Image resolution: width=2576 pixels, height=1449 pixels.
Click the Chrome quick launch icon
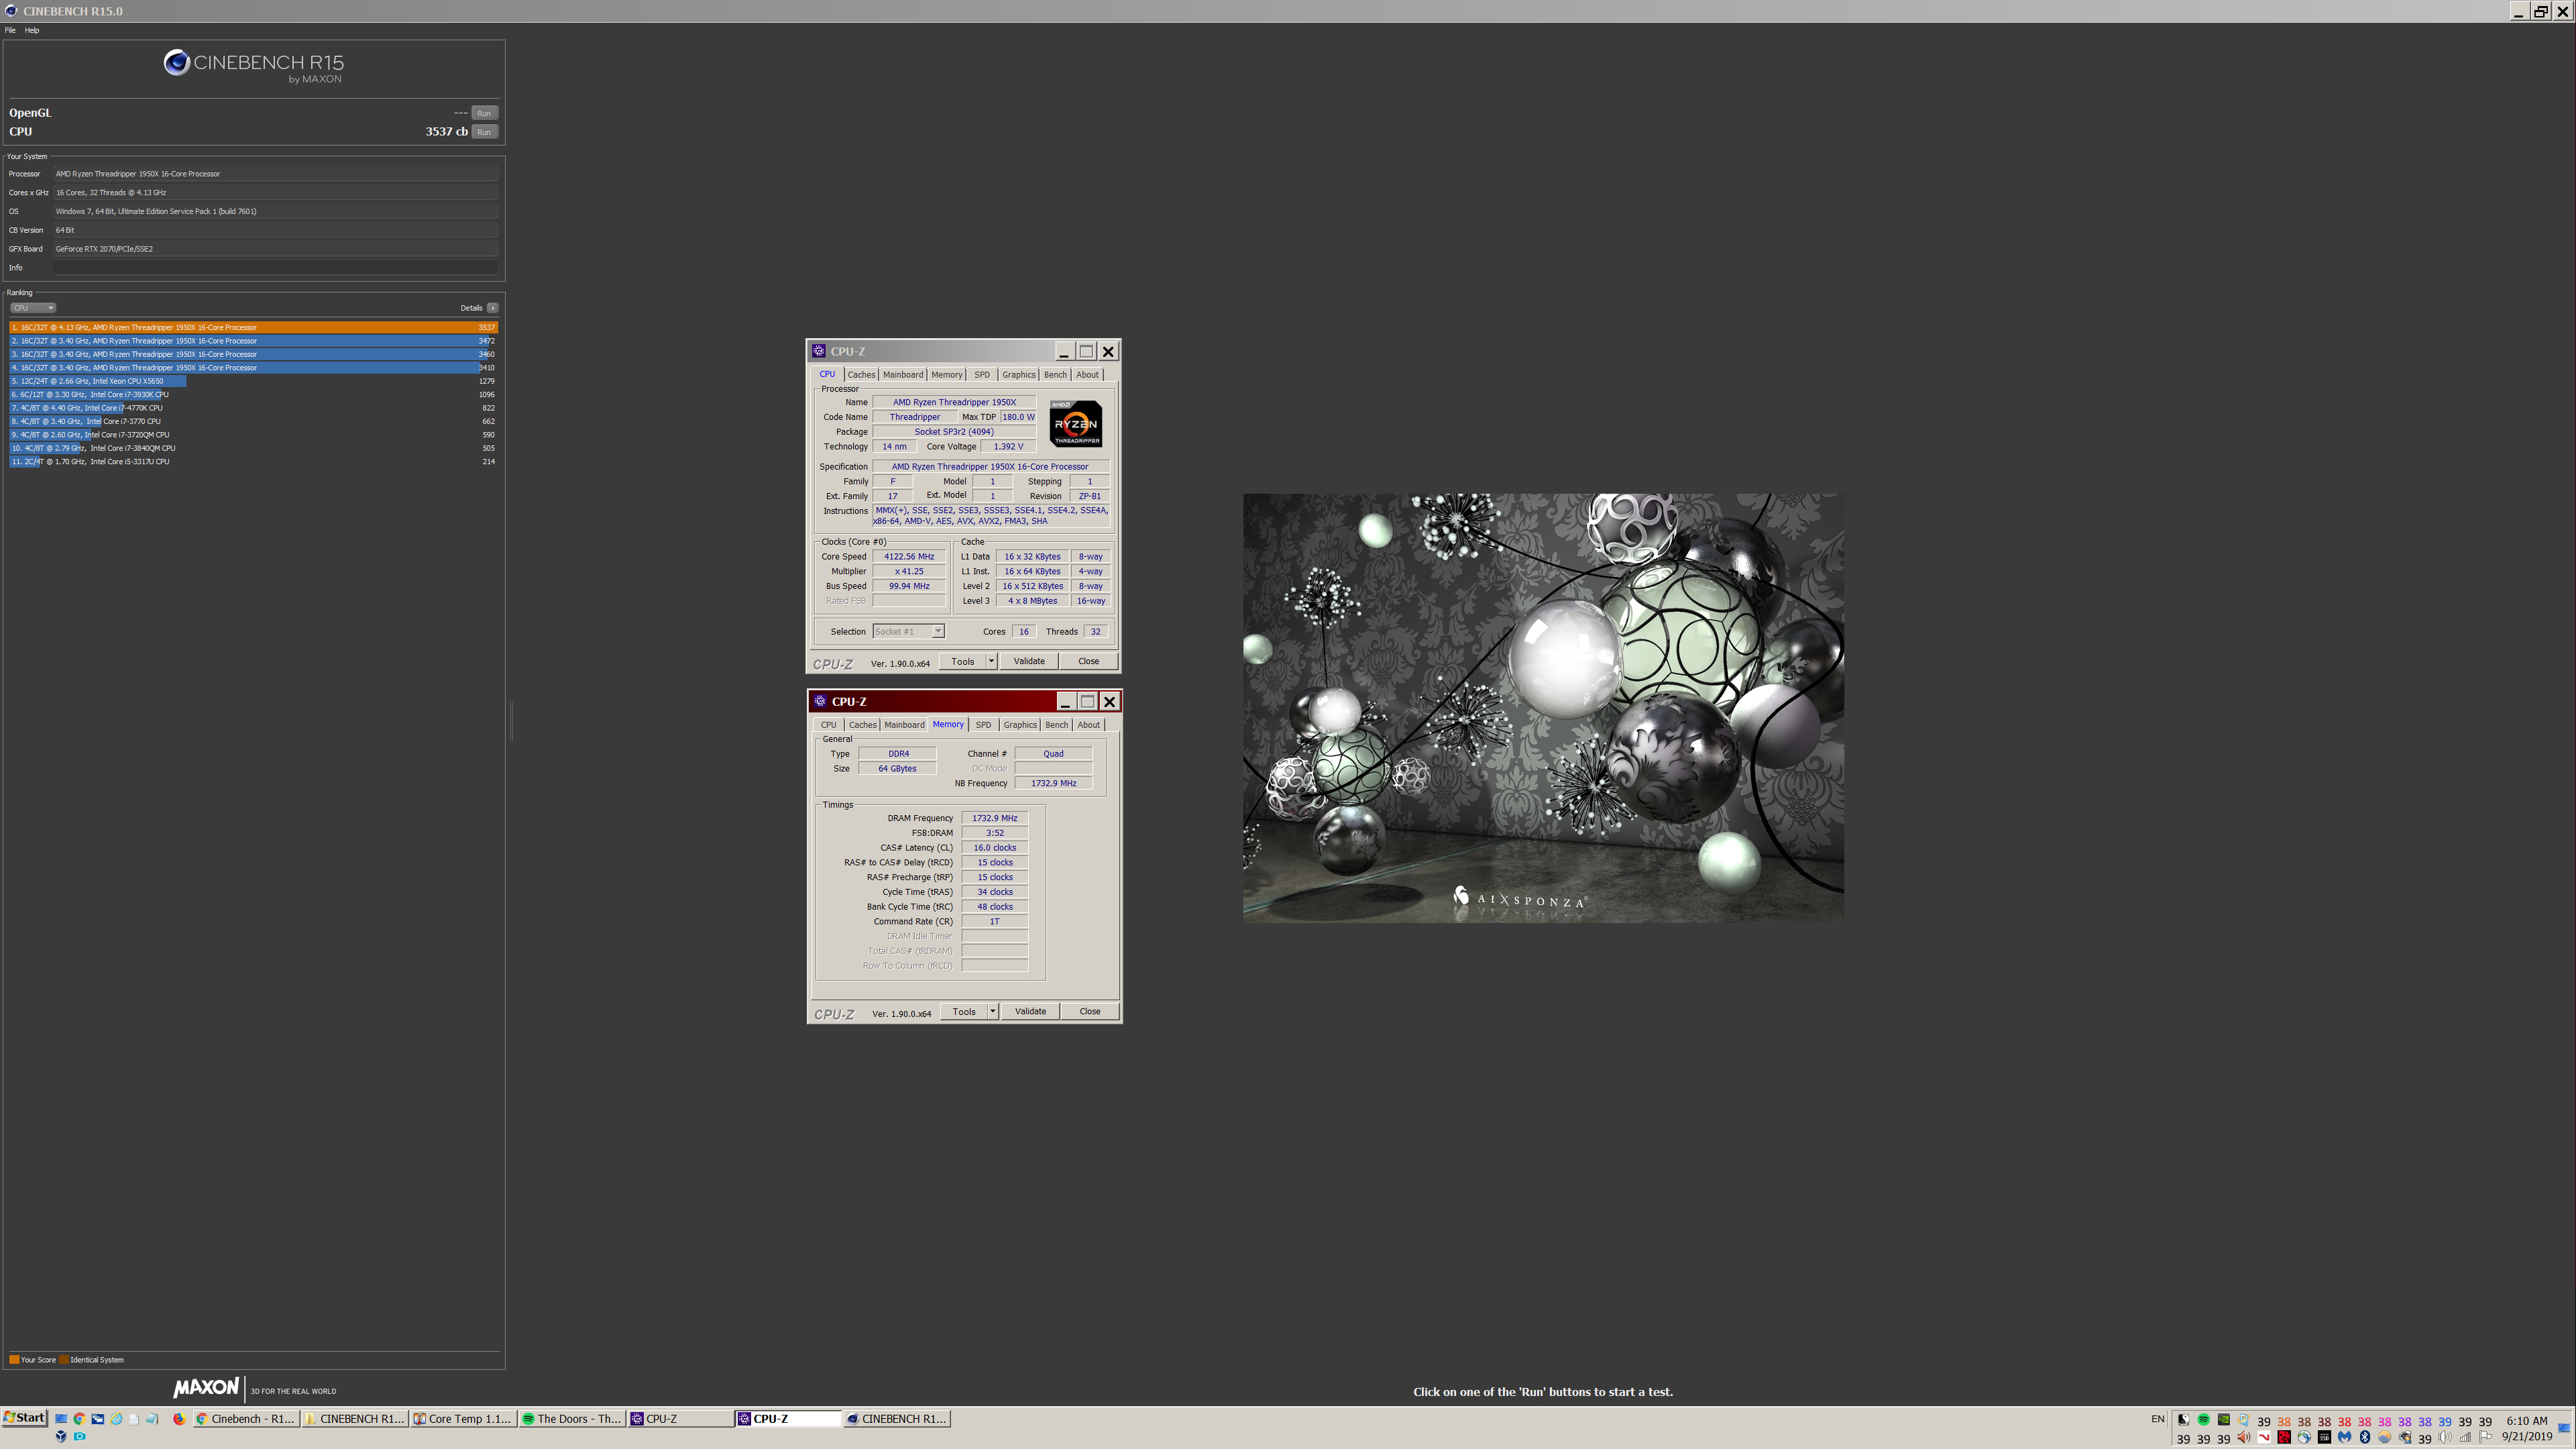(x=80, y=1419)
